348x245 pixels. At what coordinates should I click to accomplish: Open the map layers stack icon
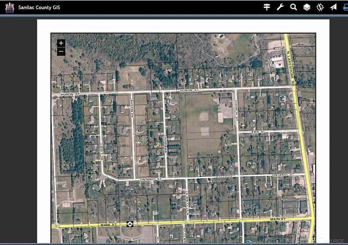tap(307, 7)
